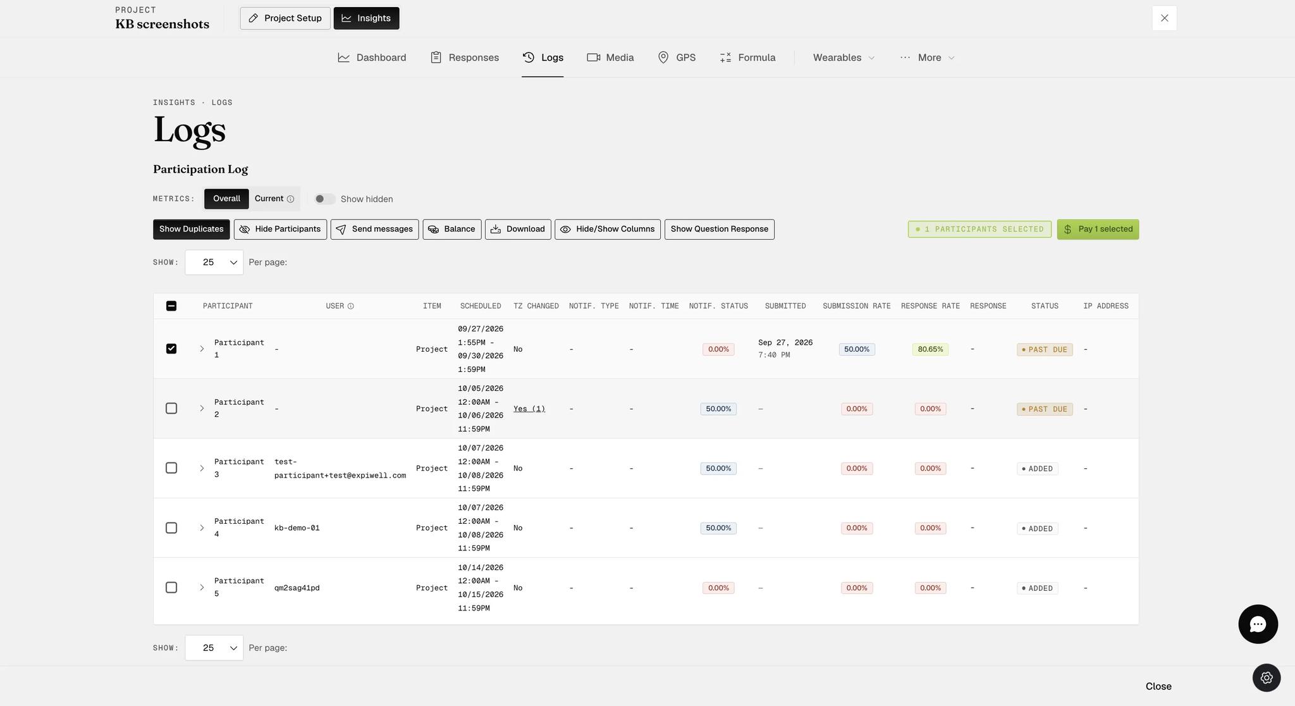The image size is (1295, 706).
Task: Click the info icon beside USER header
Action: [351, 306]
